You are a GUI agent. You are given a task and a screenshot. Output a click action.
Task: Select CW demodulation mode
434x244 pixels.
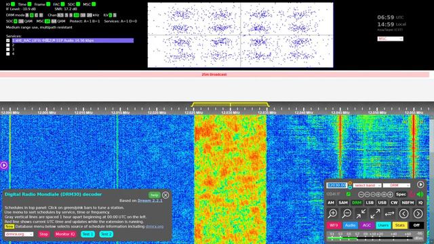pos(394,203)
